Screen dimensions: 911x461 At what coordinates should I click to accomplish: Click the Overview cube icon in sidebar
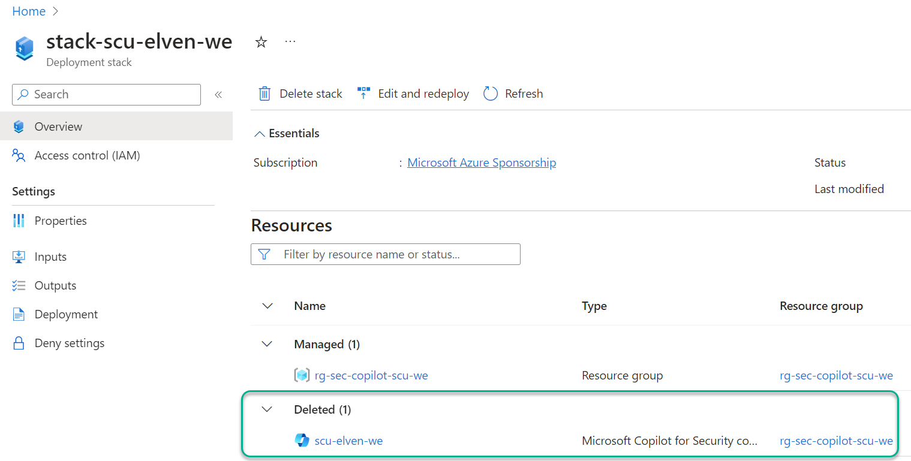[x=19, y=126]
